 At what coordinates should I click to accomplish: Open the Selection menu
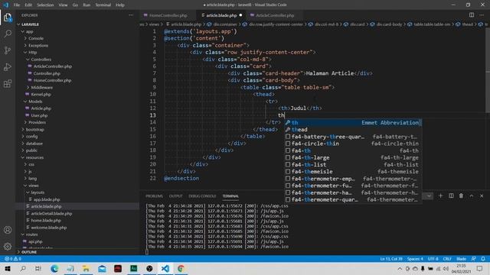pyautogui.click(x=45, y=5)
